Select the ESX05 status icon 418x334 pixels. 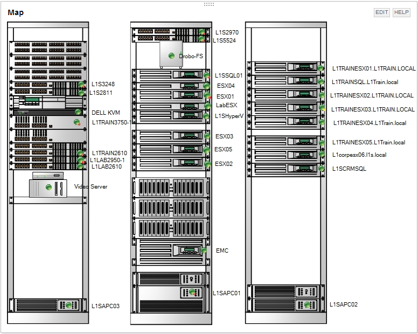207,150
